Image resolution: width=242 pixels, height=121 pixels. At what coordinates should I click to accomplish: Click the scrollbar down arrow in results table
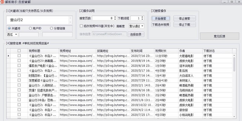point(234,117)
